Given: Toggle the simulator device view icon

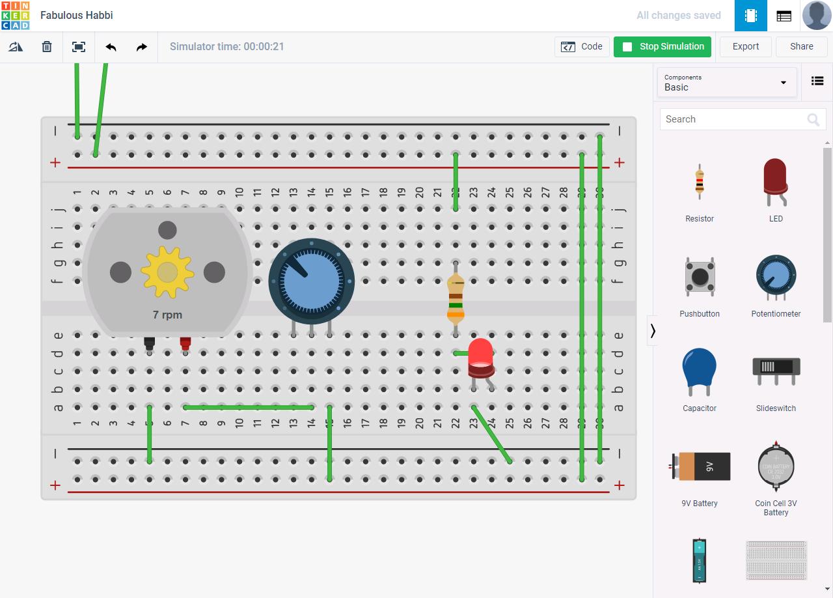Looking at the screenshot, I should pos(750,15).
